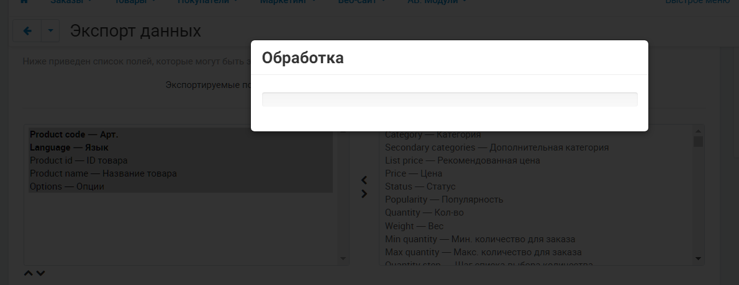The width and height of the screenshot is (739, 285).
Task: Click the Обработка progress bar
Action: 450,99
